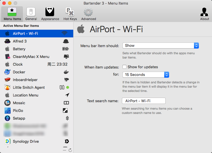Click the PicGo app icon
This screenshot has height=153, width=212.
pyautogui.click(x=7, y=110)
